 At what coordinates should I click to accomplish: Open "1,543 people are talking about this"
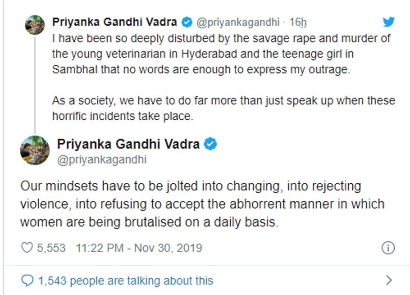[x=126, y=281]
